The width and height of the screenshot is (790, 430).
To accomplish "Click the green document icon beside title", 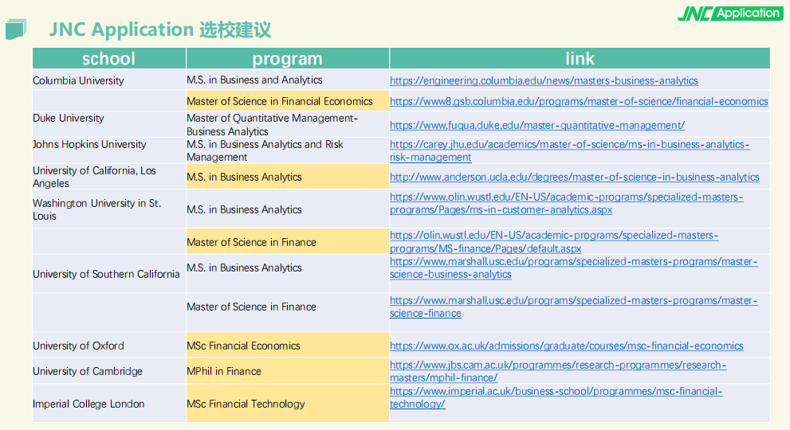I will click(16, 29).
